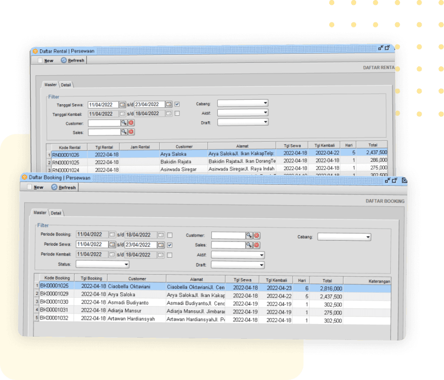Open calendar picker for Tanggal Sewa start date

coord(122,104)
